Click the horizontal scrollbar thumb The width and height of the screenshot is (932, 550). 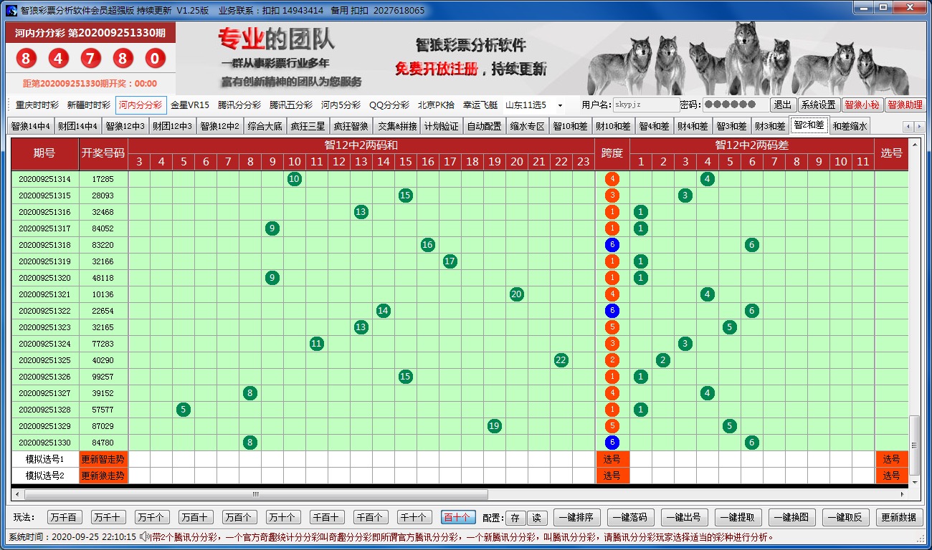coord(255,494)
